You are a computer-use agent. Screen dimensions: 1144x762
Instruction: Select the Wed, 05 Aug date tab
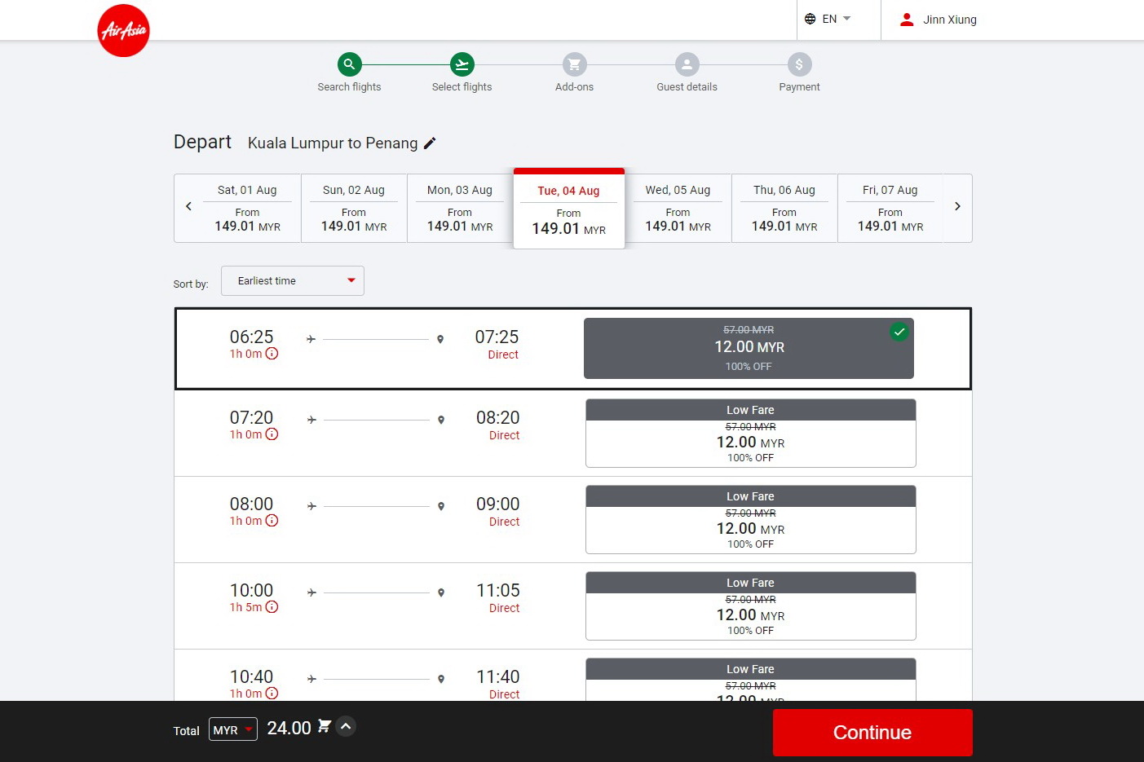(678, 208)
